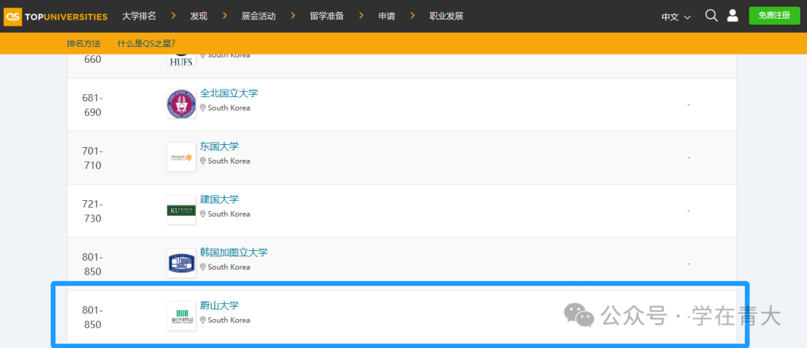Open the 东国大学 university link

[219, 146]
